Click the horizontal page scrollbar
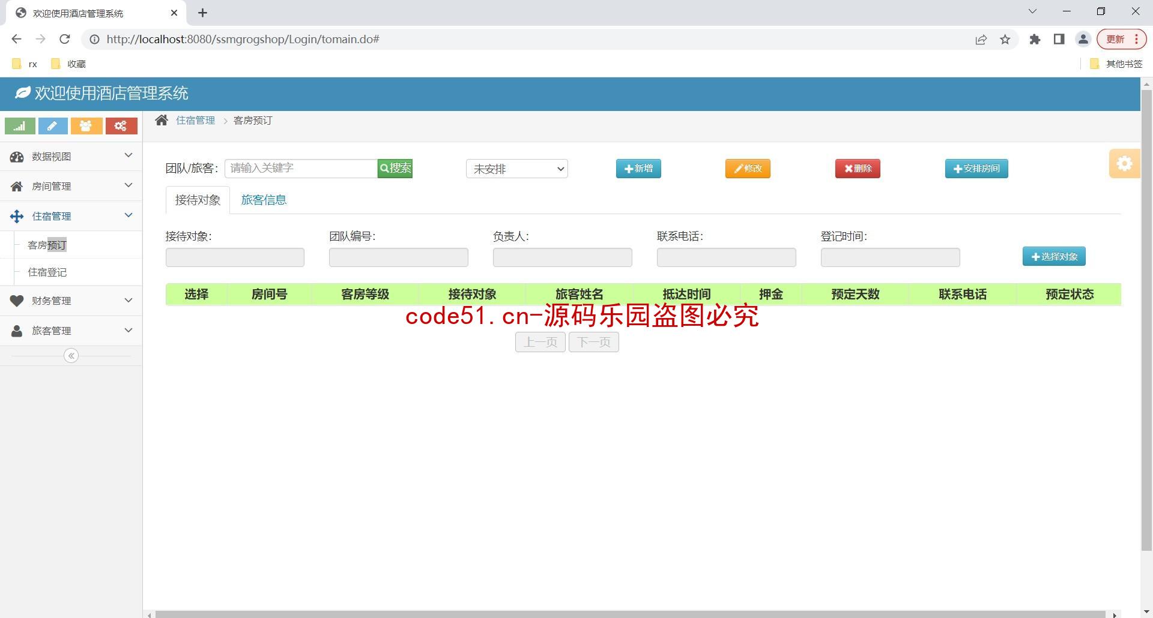This screenshot has width=1153, height=618. pos(631,614)
